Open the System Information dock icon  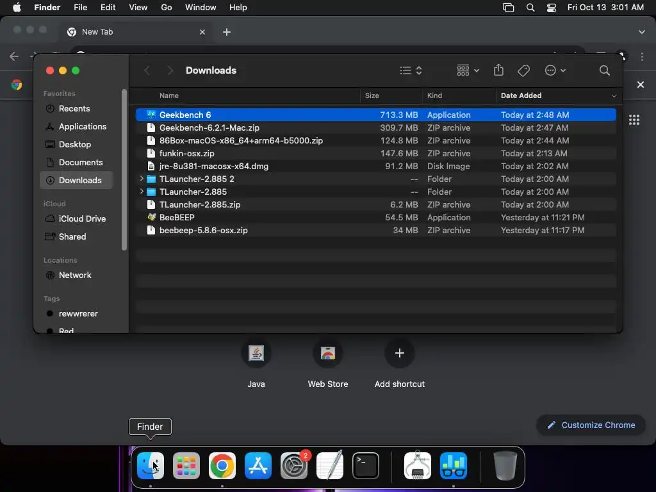click(418, 466)
